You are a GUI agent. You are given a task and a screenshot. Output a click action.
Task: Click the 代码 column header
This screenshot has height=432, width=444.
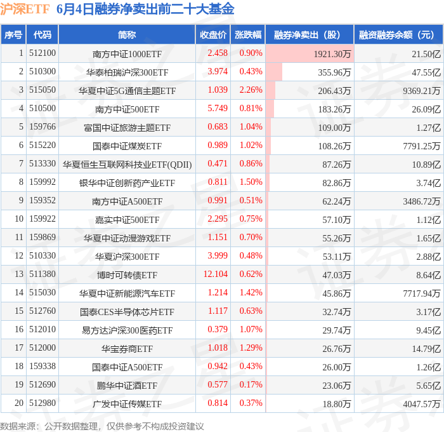42,34
